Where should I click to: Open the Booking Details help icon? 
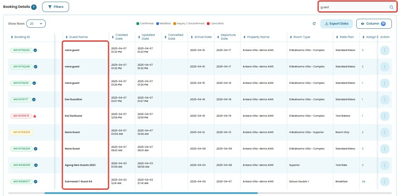[x=34, y=7]
